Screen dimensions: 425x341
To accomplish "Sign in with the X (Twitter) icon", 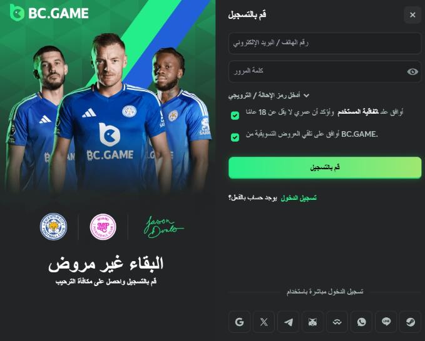I will 264,322.
